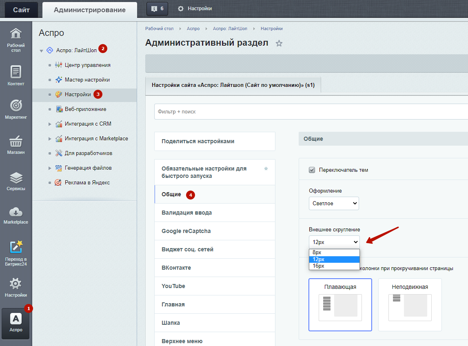Go to Аспро: ЛайтШоп breadcrumb
The height and width of the screenshot is (346, 468).
point(230,29)
